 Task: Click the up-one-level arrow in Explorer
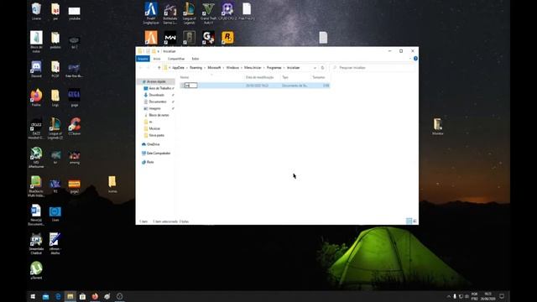pyautogui.click(x=159, y=68)
